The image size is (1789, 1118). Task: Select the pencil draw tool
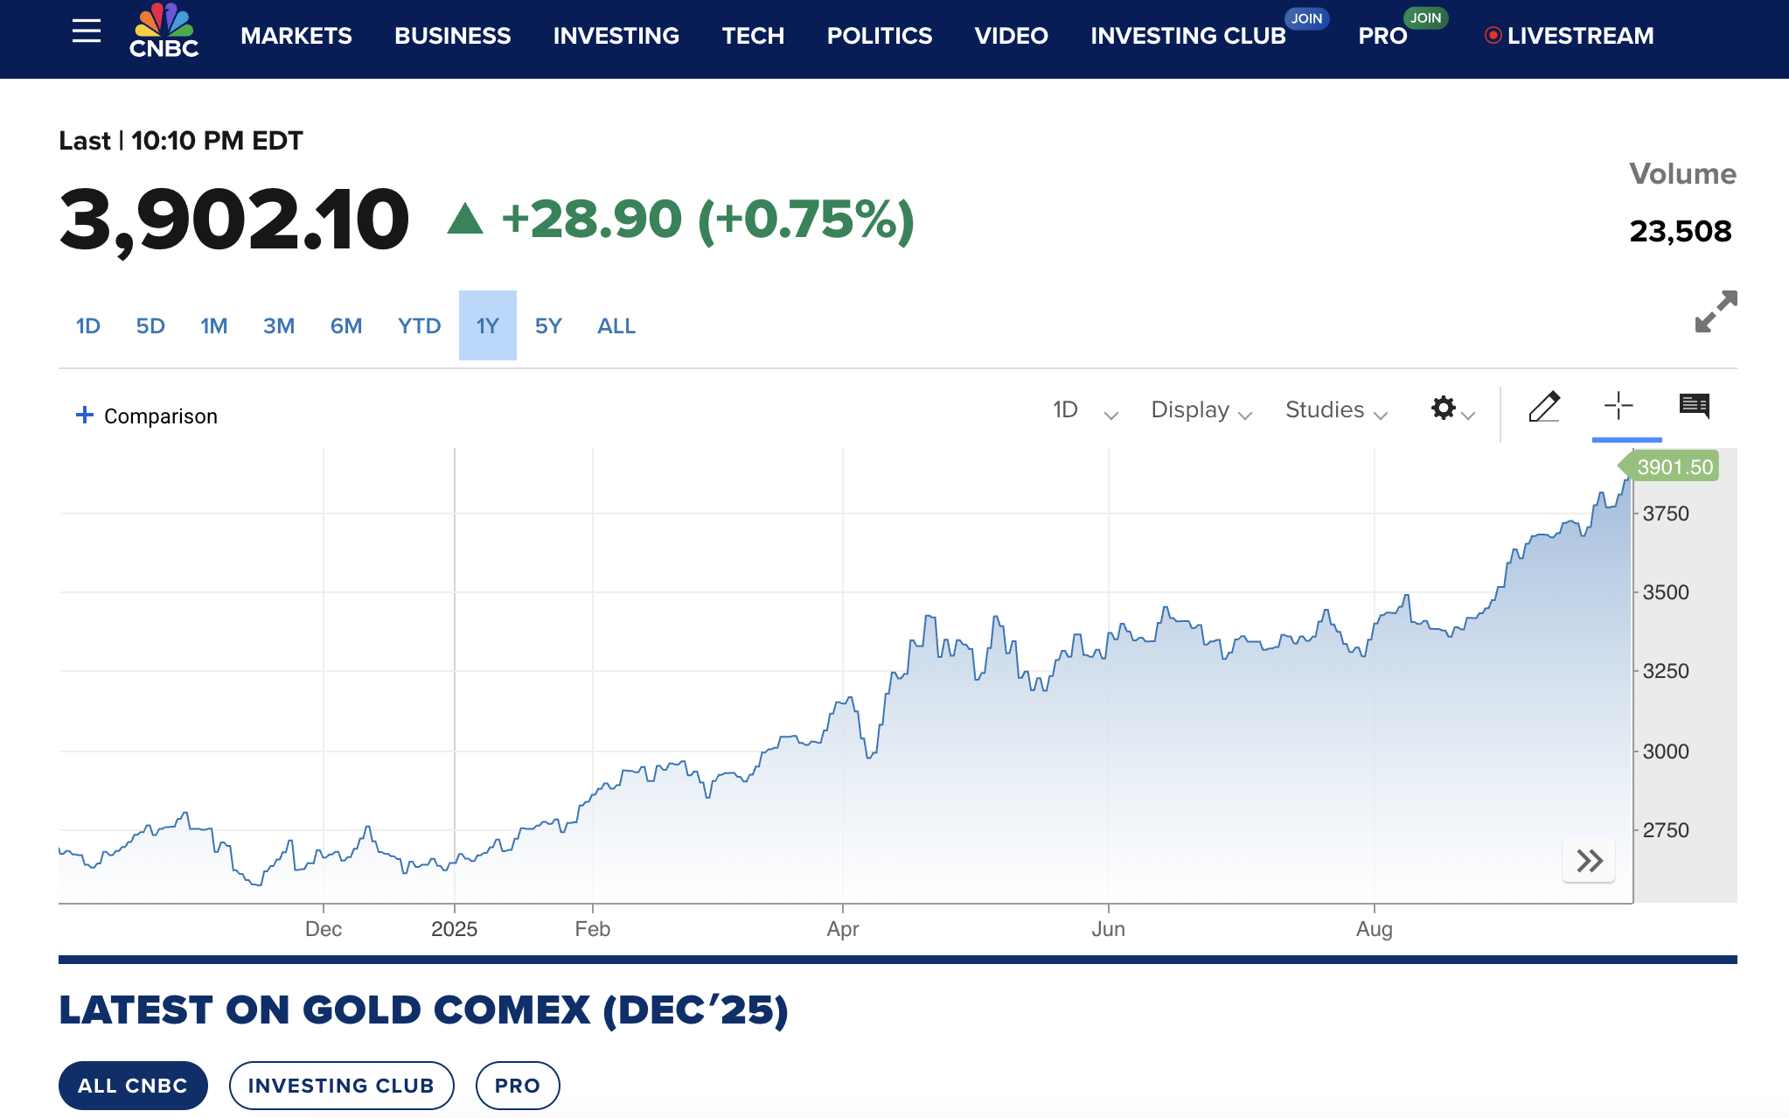tap(1544, 407)
